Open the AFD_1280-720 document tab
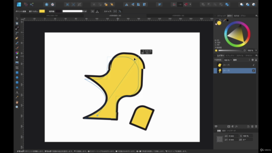The width and height of the screenshot is (272, 153). click(52, 16)
